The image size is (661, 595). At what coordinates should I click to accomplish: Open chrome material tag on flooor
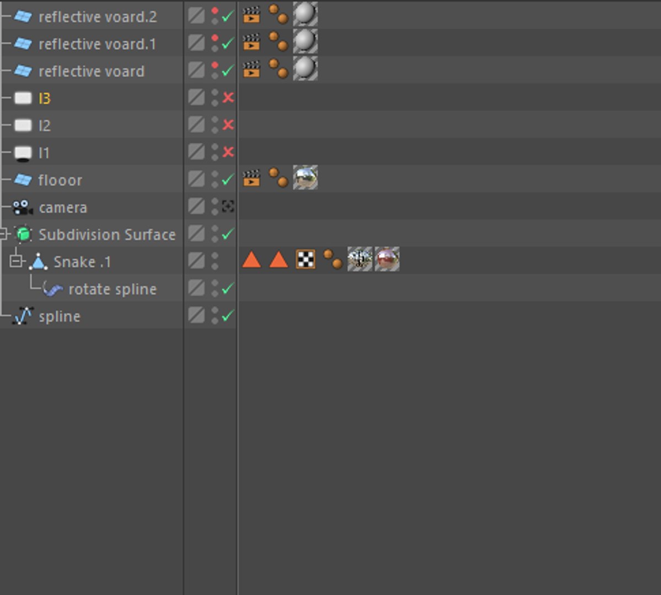305,177
